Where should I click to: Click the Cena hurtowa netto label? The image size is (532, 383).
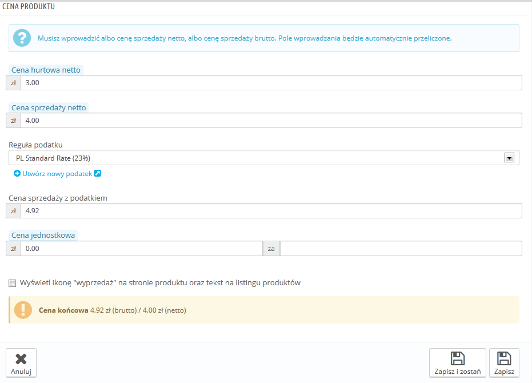pos(46,70)
